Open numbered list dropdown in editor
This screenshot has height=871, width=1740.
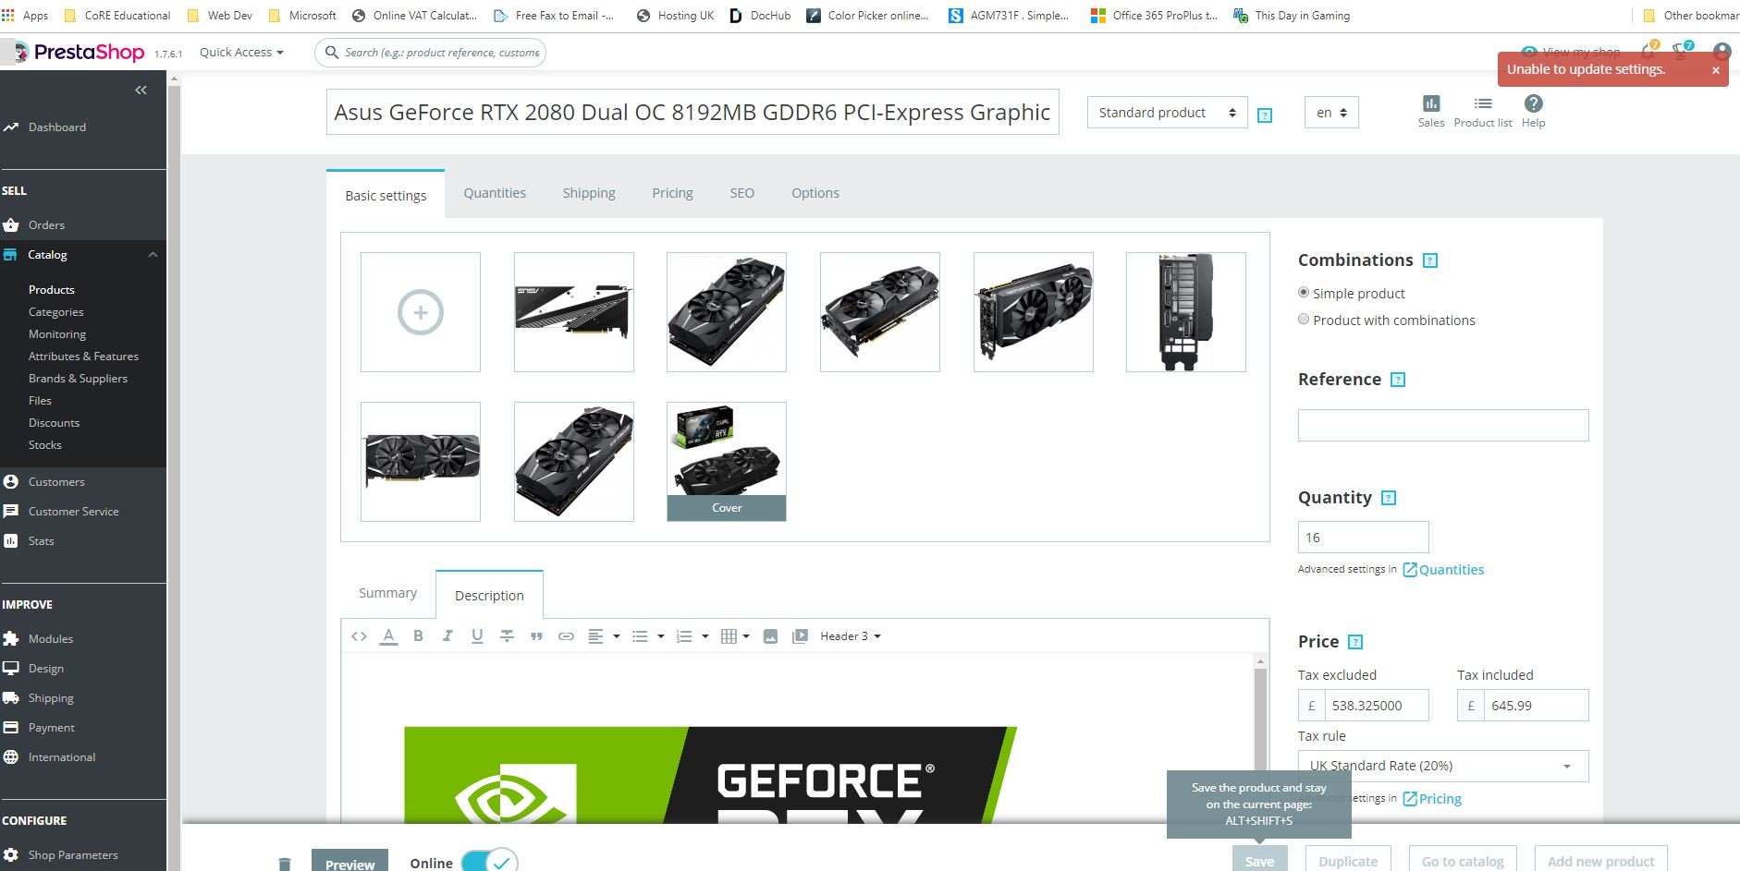click(x=692, y=636)
